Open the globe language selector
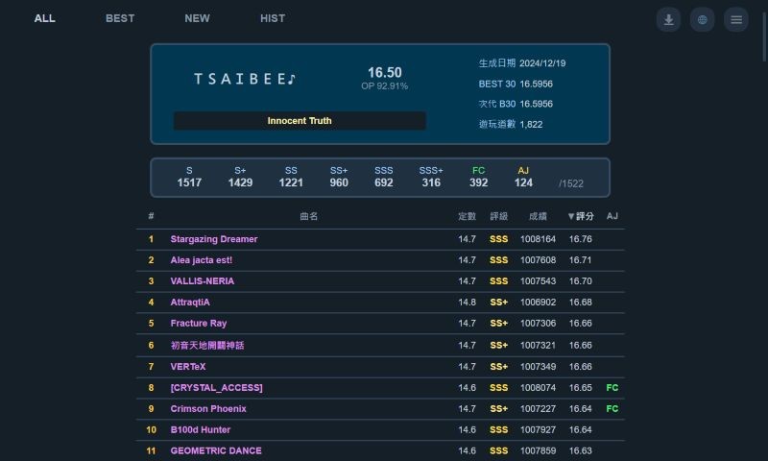Viewport: 768px width, 461px height. tap(703, 19)
